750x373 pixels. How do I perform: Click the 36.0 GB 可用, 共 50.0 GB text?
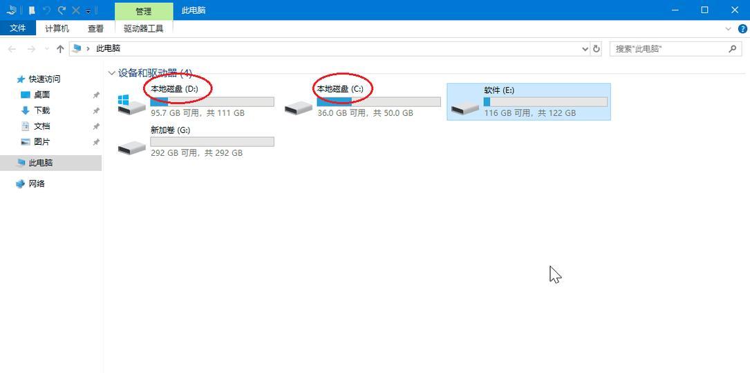click(365, 113)
